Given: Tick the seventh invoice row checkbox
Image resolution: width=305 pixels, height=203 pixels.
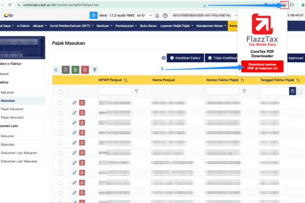Looking at the screenshot, I should point(60,163).
